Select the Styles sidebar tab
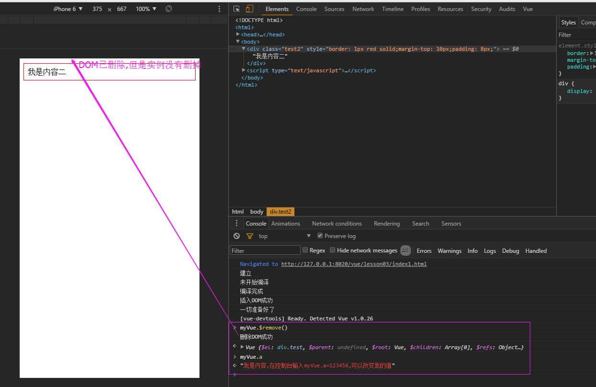596x387 pixels. tap(568, 23)
